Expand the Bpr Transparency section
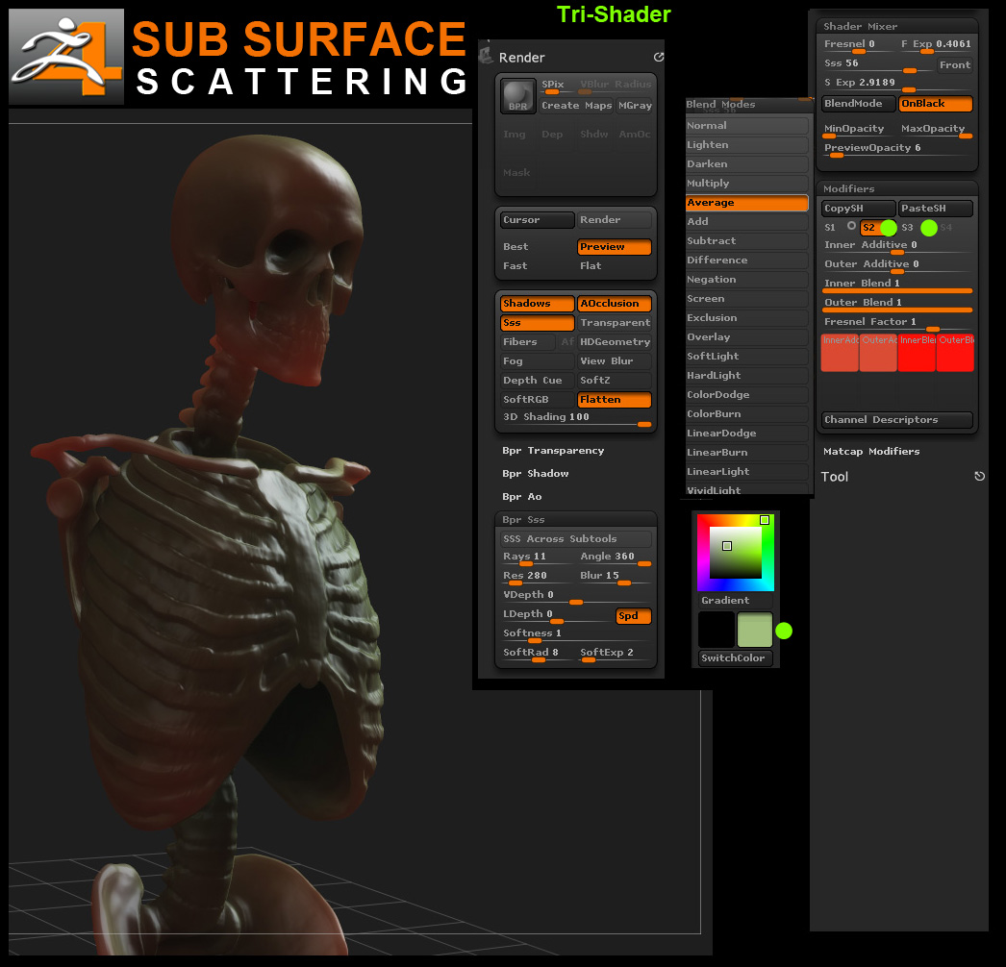Image resolution: width=1006 pixels, height=967 pixels. click(x=553, y=450)
